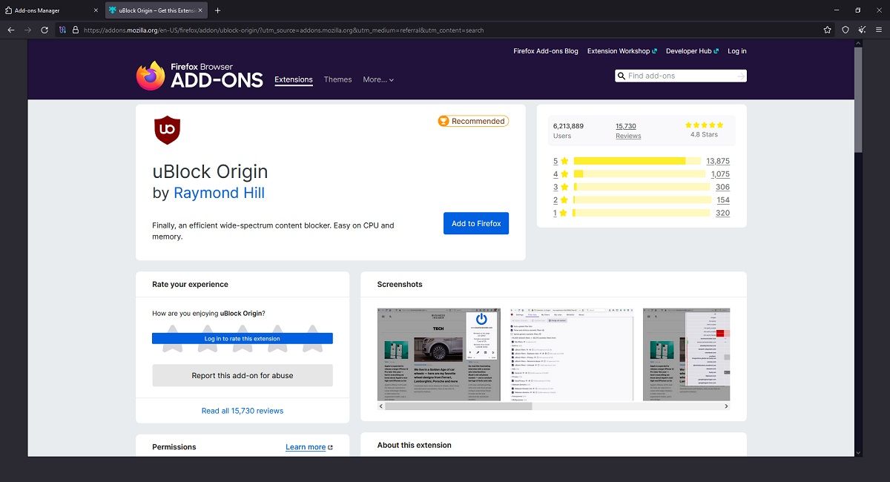The height and width of the screenshot is (482, 890).
Task: Open the Firefox application menu
Action: point(880,30)
